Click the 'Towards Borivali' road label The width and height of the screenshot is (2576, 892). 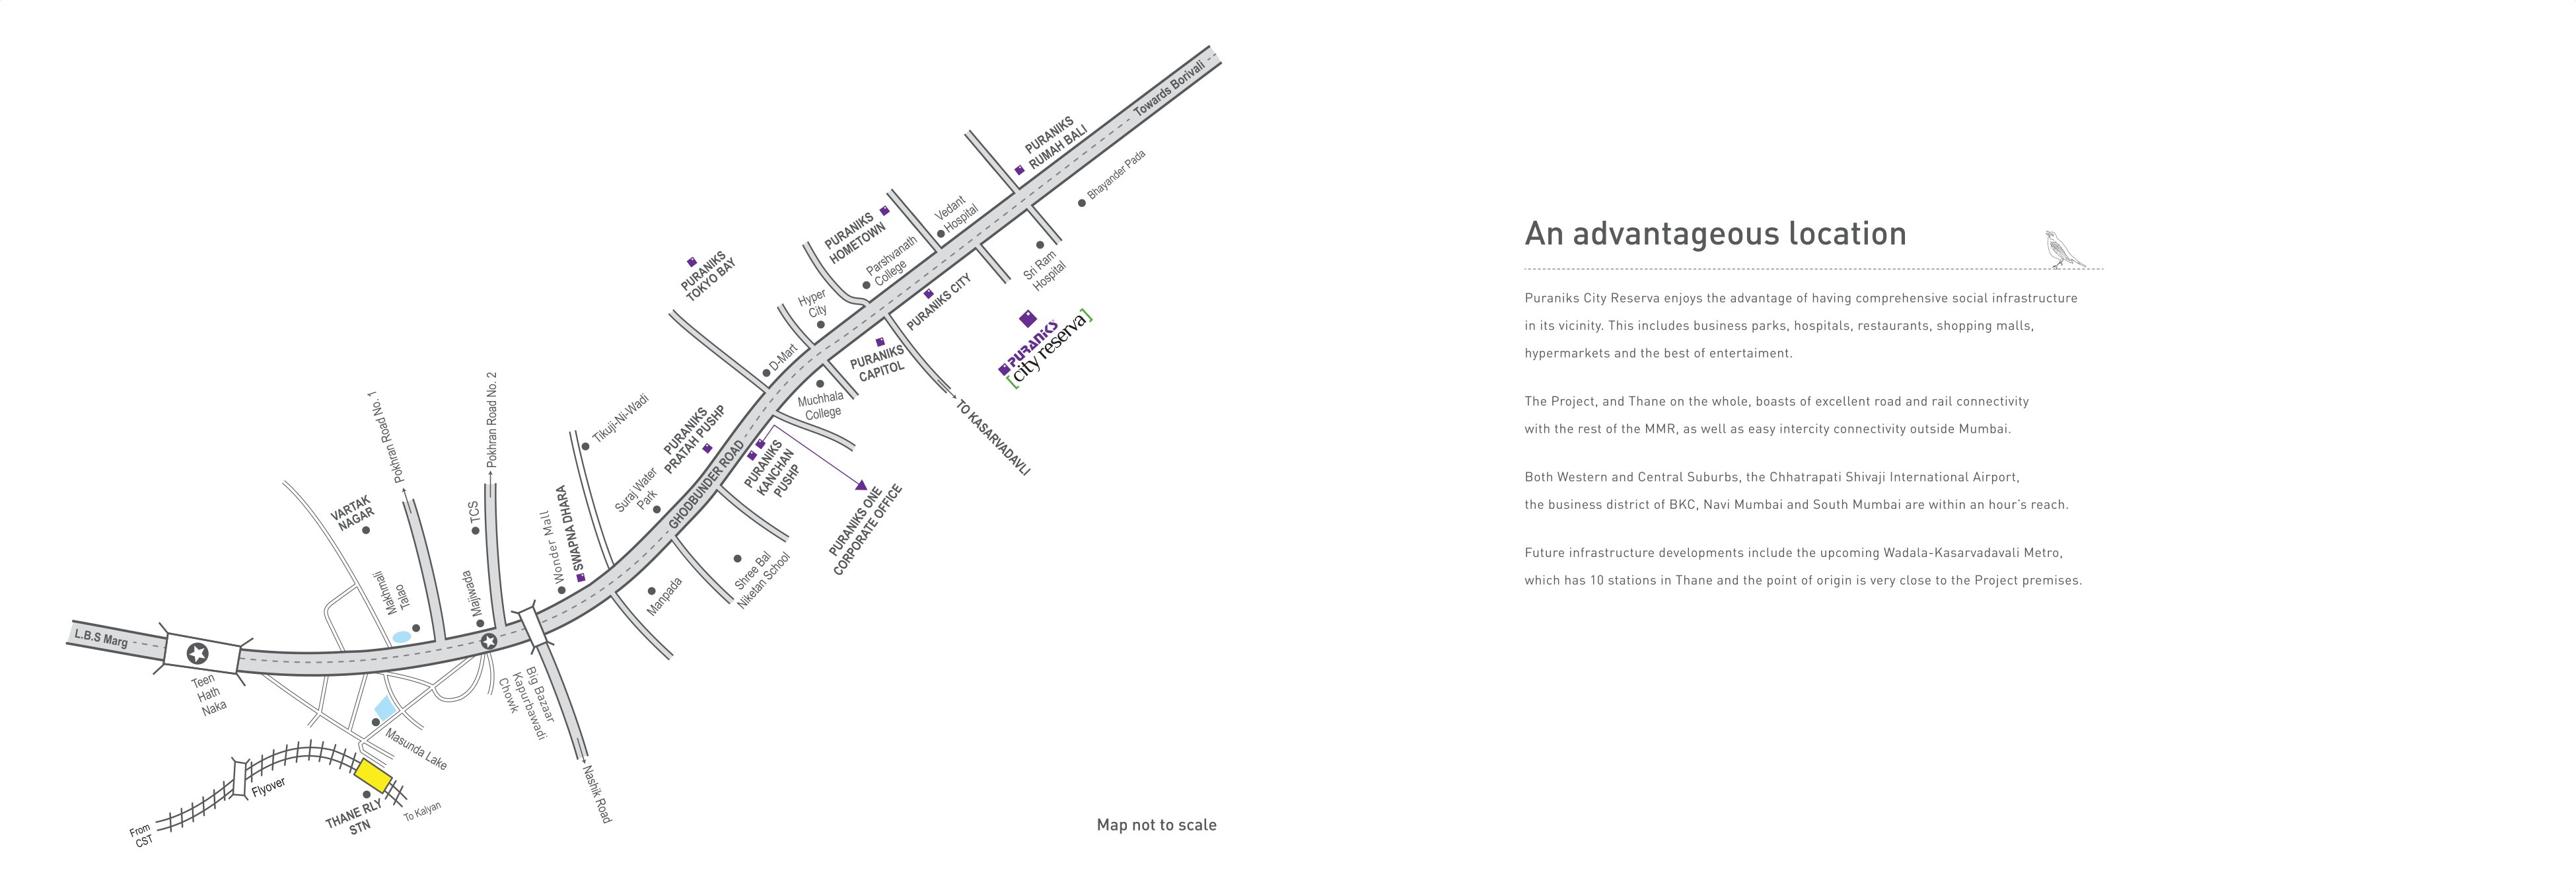click(1169, 89)
